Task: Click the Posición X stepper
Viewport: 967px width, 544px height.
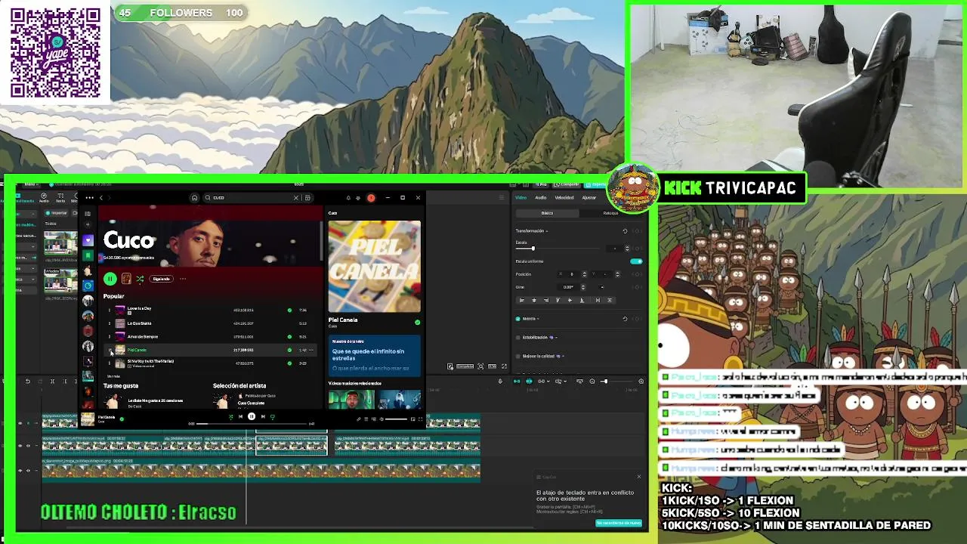Action: (584, 274)
